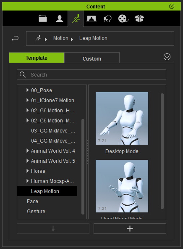Click the plus add button
This screenshot has height=249, width=183.
130,229
